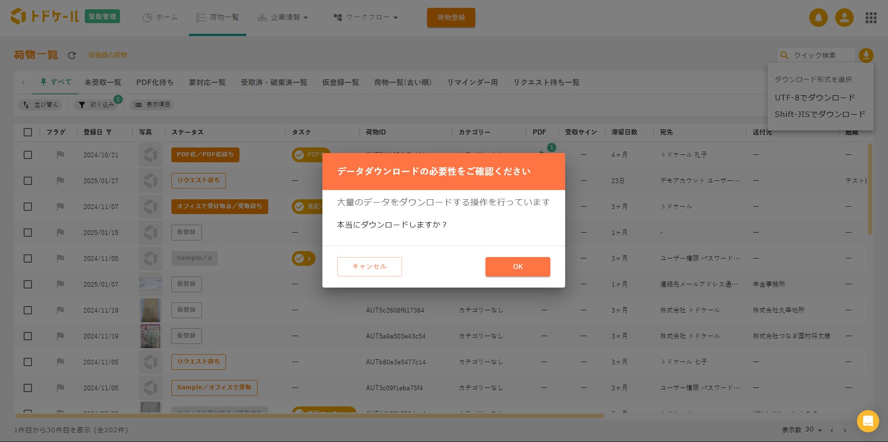The width and height of the screenshot is (888, 442).
Task: Tick checkbox for 2024/10/21 row
Action: (x=28, y=155)
